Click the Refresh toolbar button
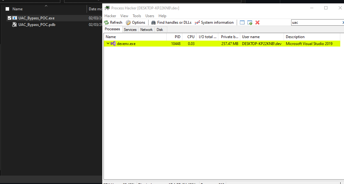The image size is (344, 184). (x=113, y=22)
